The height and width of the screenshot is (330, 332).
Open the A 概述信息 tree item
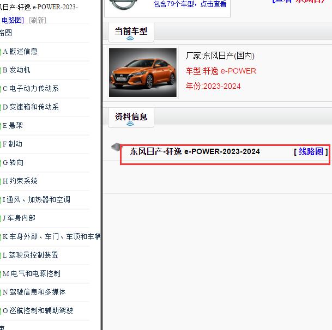[20, 51]
